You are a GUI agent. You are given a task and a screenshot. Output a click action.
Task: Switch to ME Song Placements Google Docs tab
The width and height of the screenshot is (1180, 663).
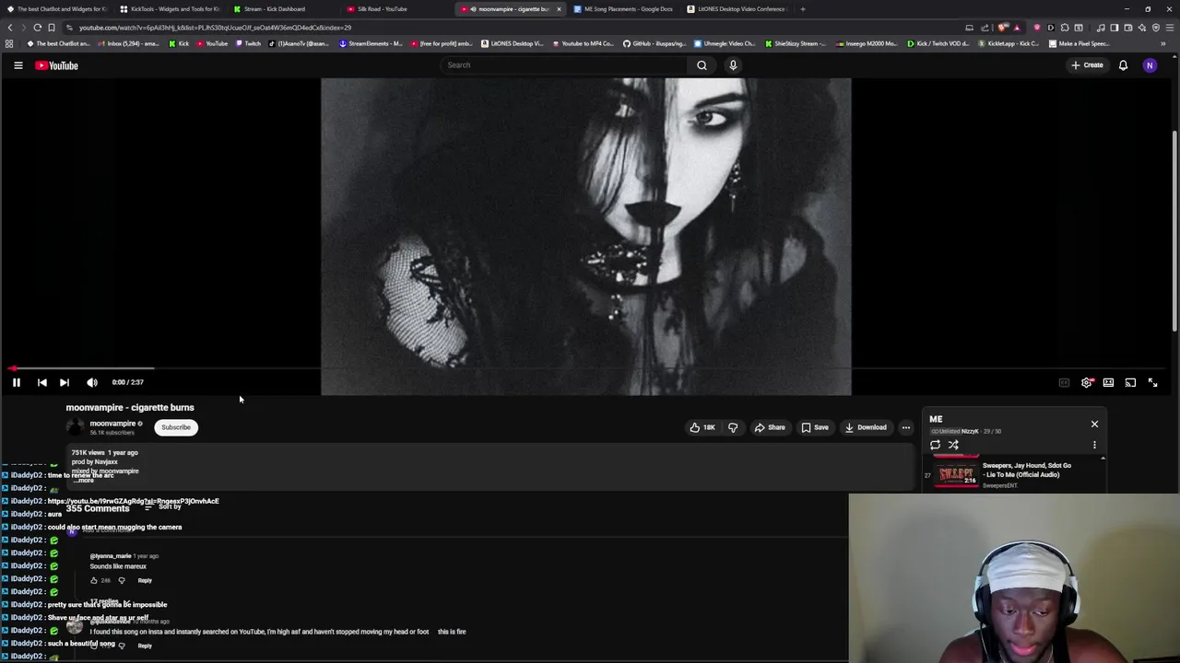click(623, 9)
